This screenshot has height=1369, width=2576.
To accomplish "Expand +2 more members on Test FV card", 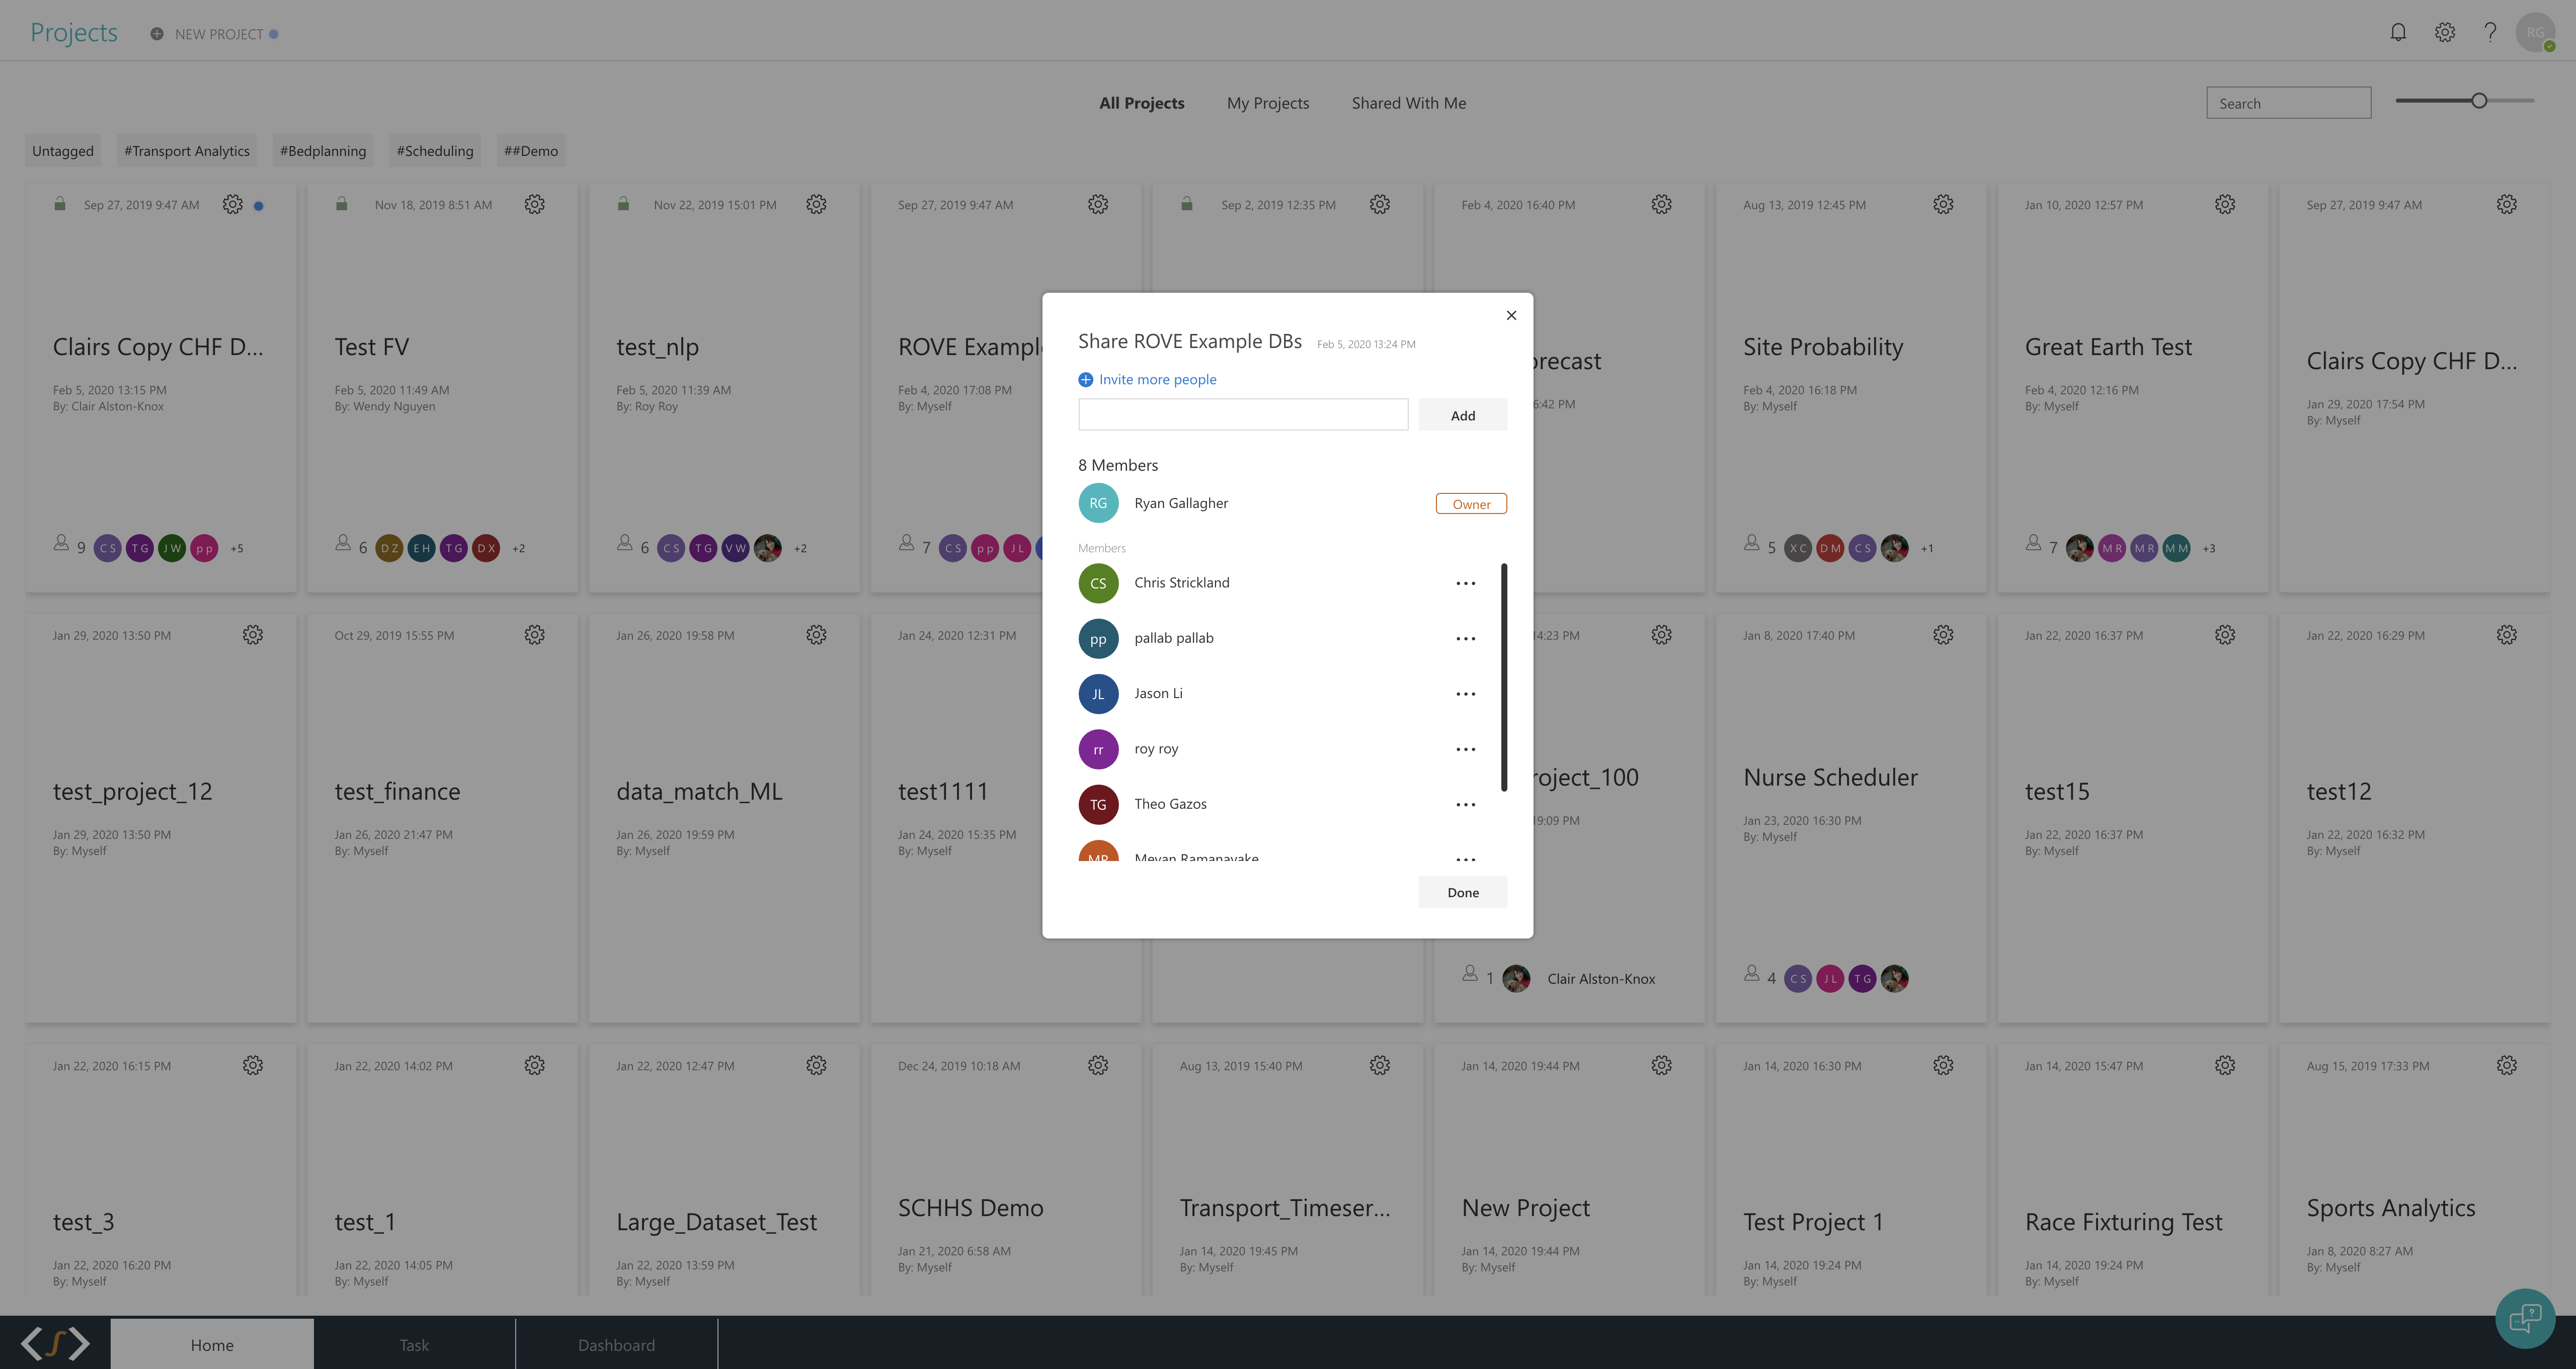I will click(519, 549).
